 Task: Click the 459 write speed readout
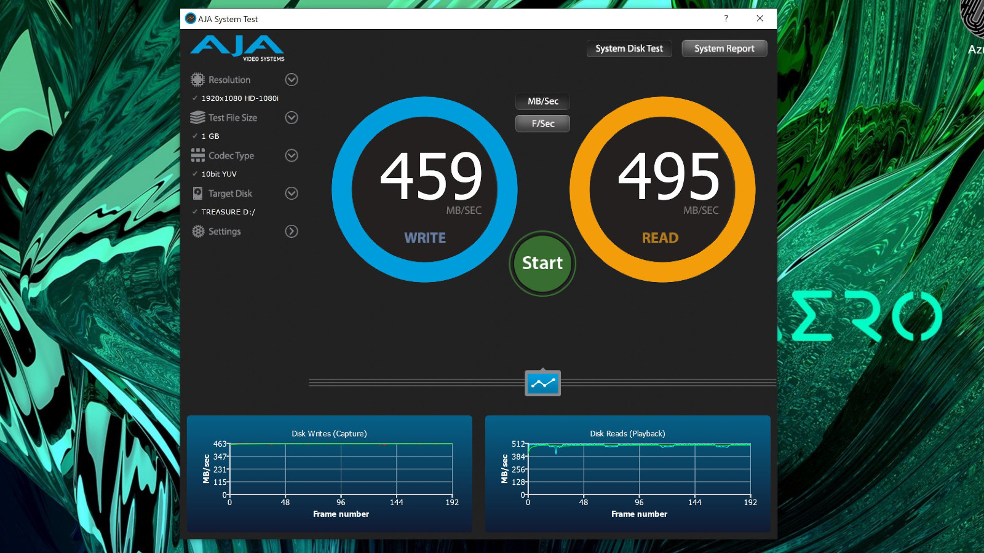click(x=432, y=177)
